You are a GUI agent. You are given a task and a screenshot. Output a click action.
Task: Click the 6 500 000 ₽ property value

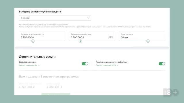[x=27, y=87]
